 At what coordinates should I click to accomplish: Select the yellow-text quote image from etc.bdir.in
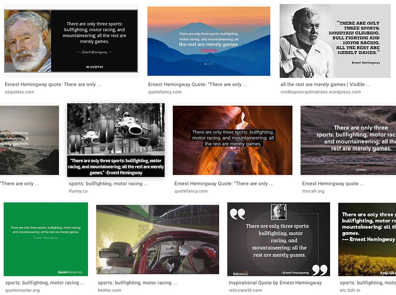367,239
